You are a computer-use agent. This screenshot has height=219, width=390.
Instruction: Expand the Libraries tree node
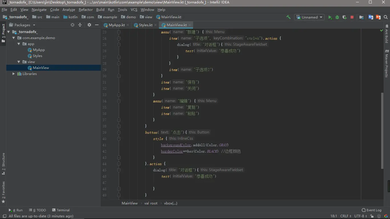click(x=13, y=74)
